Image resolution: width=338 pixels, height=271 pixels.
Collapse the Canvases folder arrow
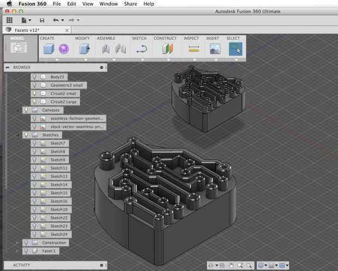[x=18, y=110]
